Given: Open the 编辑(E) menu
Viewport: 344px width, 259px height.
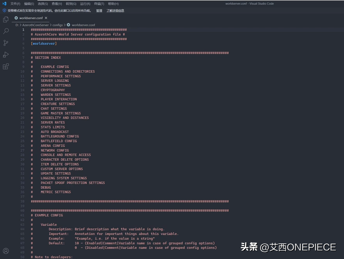Looking at the screenshot, I should [x=29, y=4].
